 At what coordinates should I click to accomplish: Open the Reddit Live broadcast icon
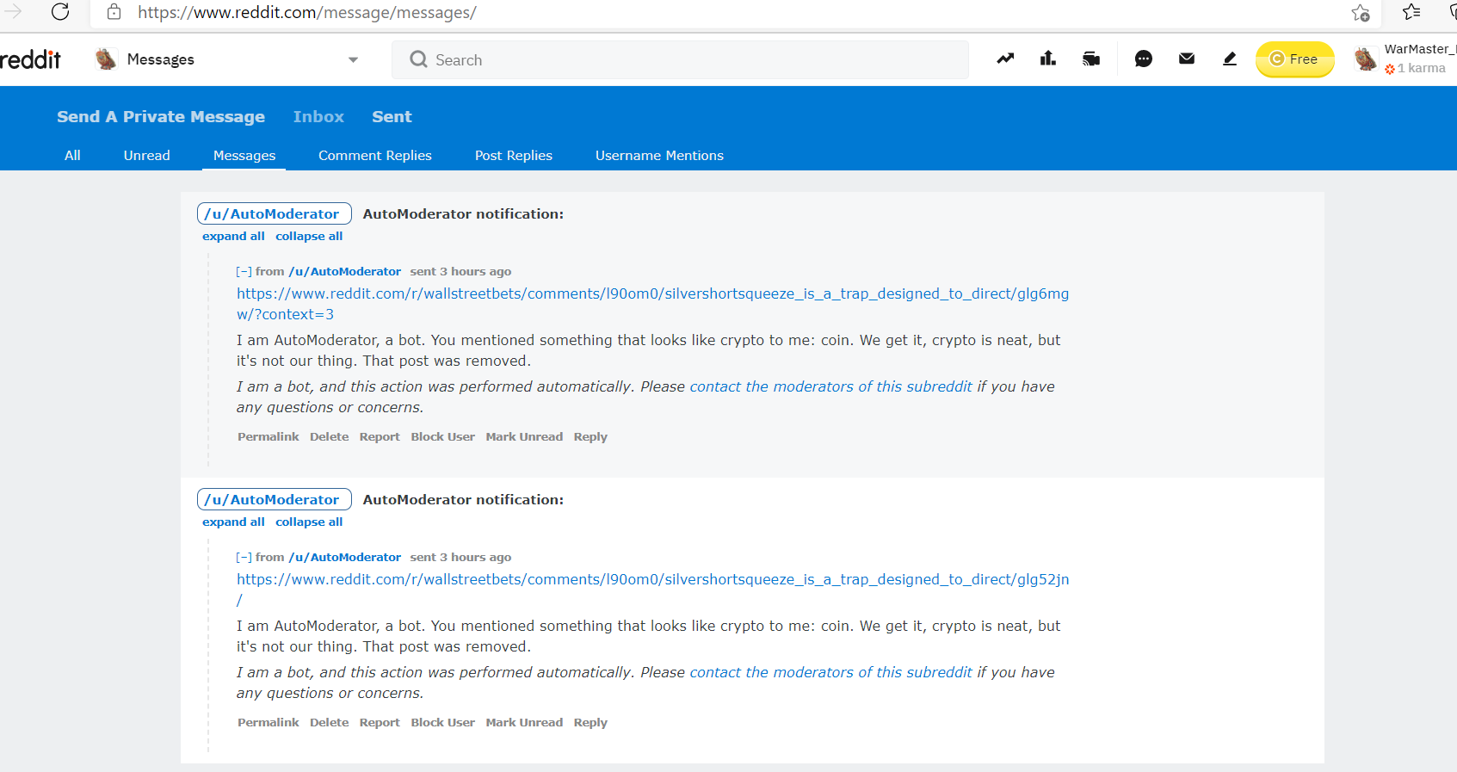click(1090, 59)
